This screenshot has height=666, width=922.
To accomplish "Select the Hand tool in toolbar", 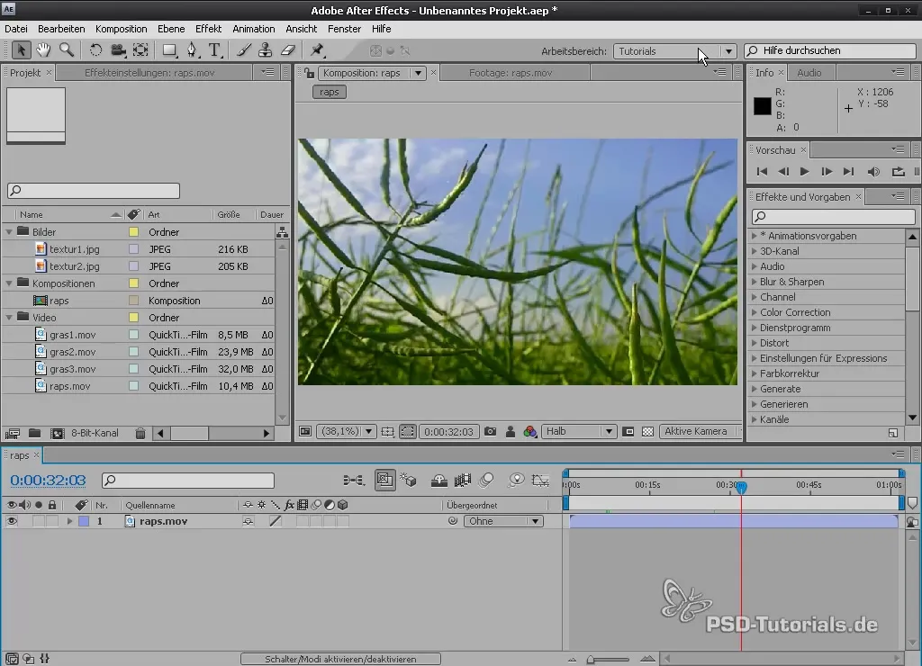I will click(43, 50).
